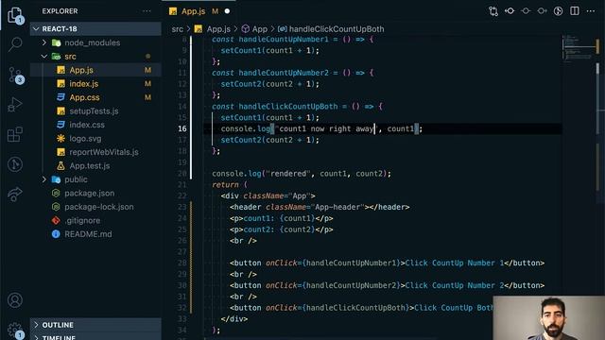Split the editor to the right
605x340 pixels.
[x=575, y=11]
